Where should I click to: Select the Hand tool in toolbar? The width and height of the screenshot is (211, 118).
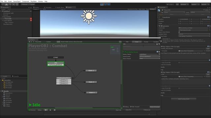(3, 4)
